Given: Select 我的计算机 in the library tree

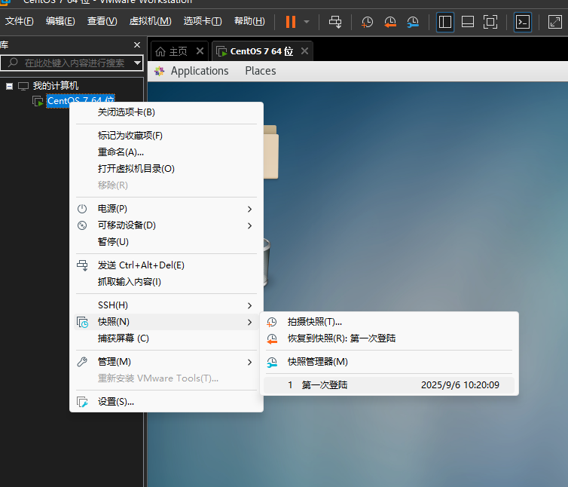Looking at the screenshot, I should (x=56, y=86).
